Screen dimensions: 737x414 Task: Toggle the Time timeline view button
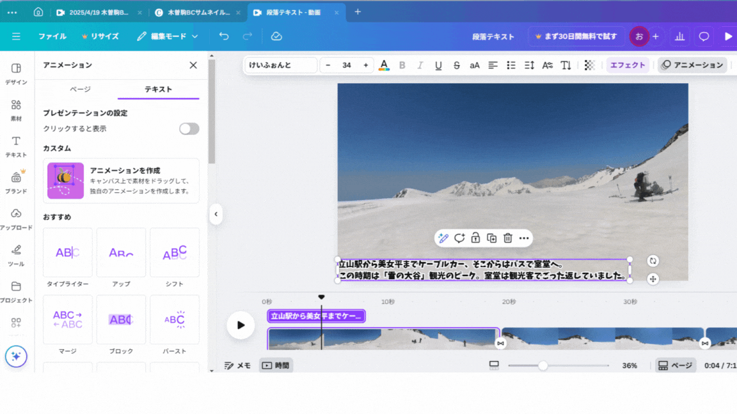tap(276, 365)
